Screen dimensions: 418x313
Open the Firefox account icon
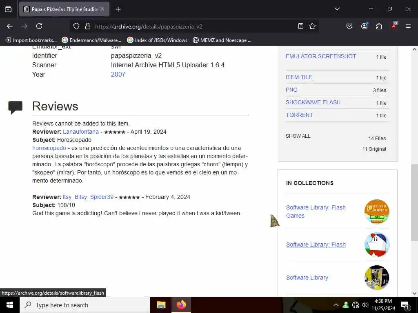(x=364, y=26)
